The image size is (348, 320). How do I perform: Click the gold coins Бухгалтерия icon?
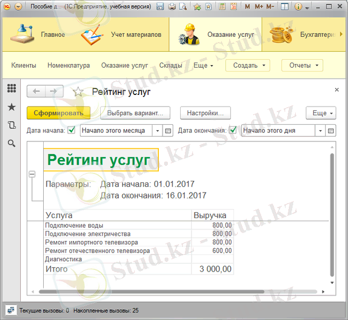281,35
